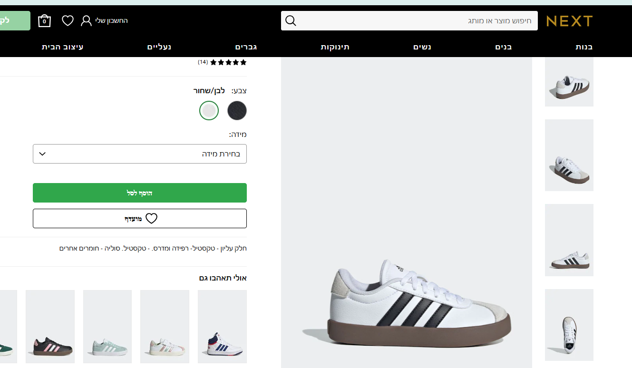
Task: Click the NEXT logo
Action: (x=569, y=21)
